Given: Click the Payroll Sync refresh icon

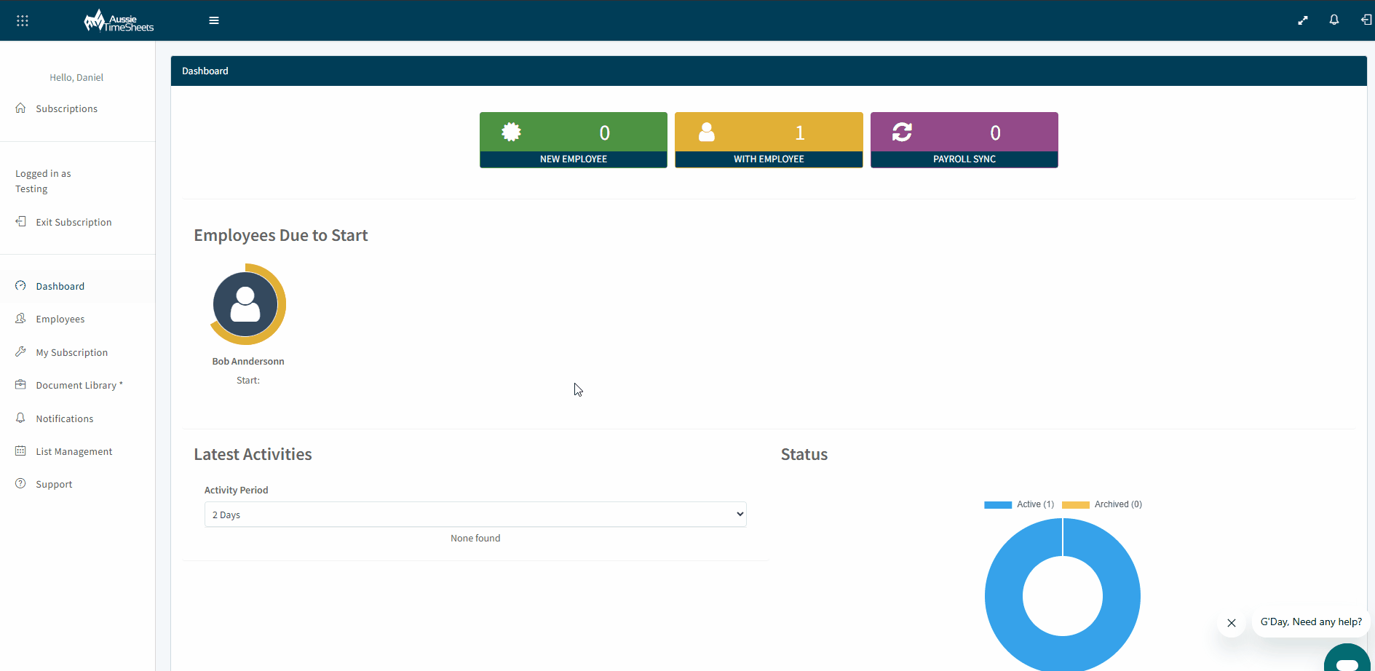Looking at the screenshot, I should coord(903,132).
